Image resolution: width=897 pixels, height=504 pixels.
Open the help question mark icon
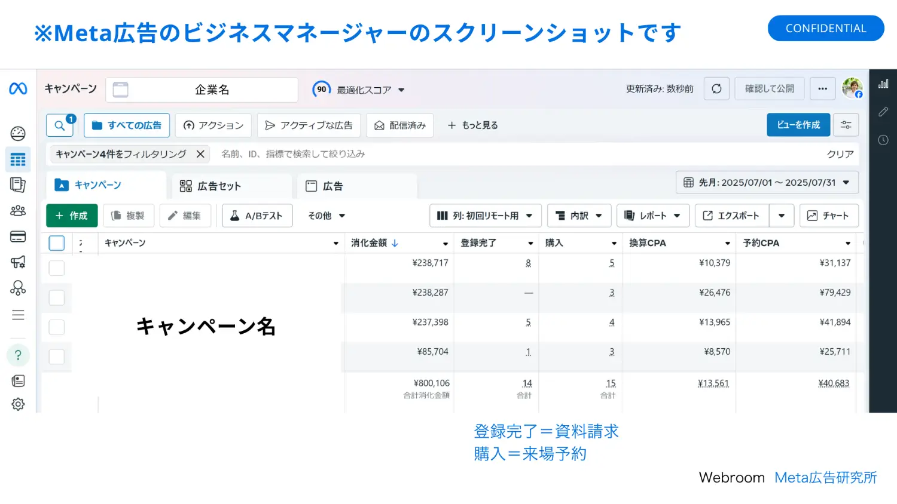tap(18, 355)
